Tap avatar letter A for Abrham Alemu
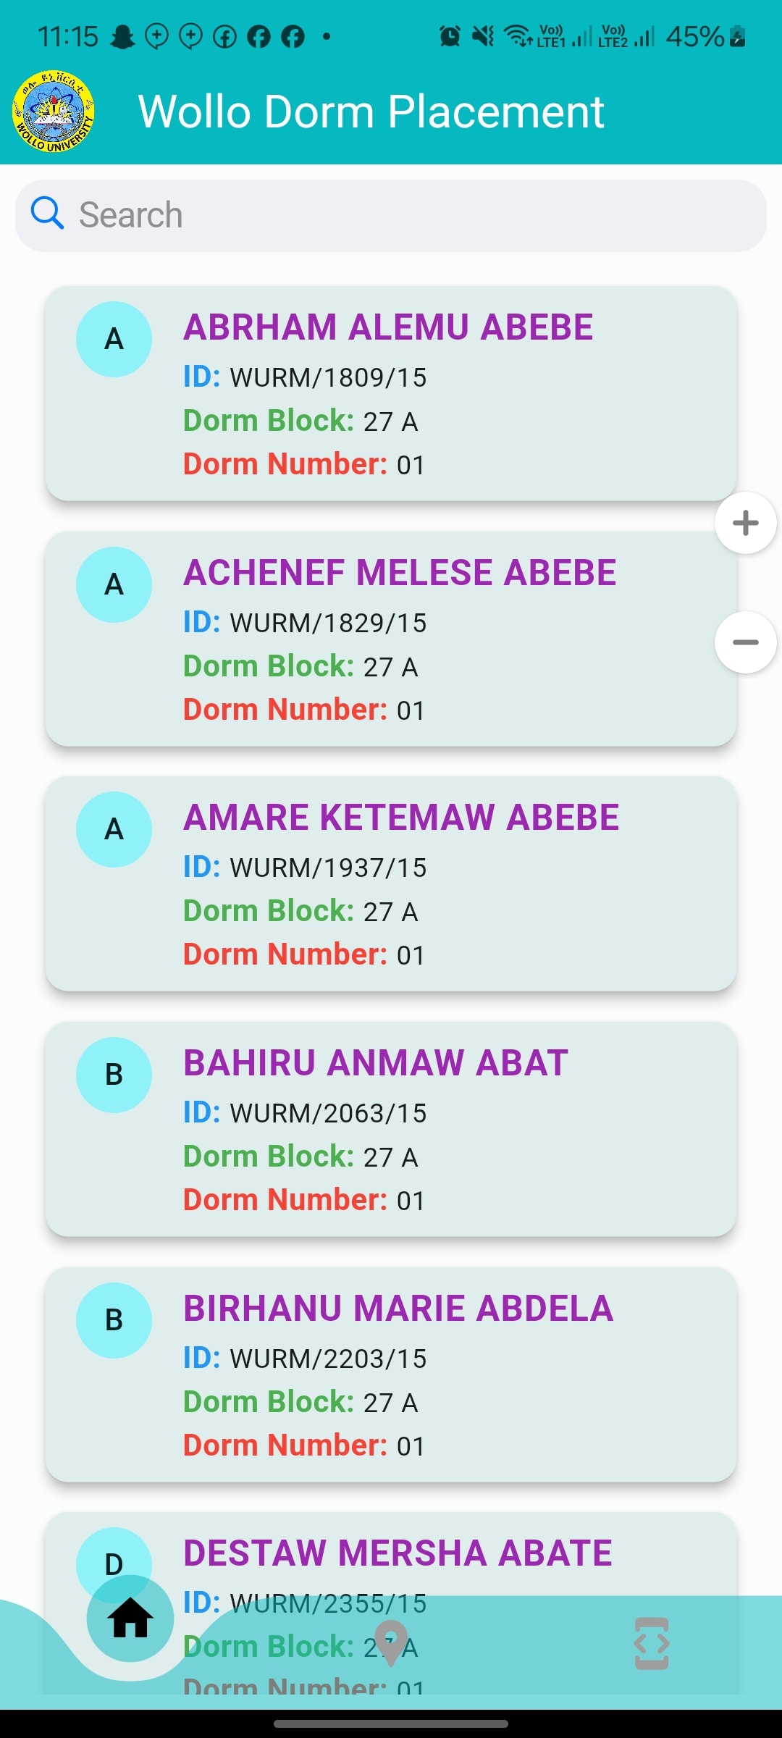 (114, 339)
